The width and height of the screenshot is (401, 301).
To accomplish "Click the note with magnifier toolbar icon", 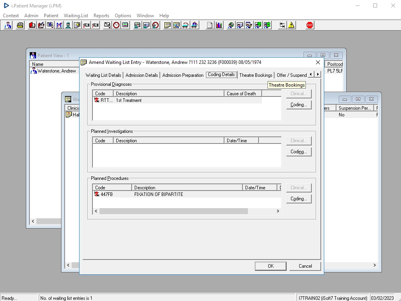I will [177, 25].
